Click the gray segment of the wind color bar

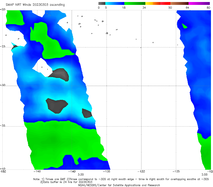pyautogui.click(x=102, y=3)
